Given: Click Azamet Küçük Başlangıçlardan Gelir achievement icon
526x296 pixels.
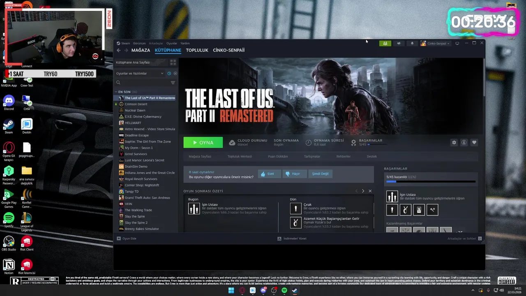Looking at the screenshot, I should [296, 222].
